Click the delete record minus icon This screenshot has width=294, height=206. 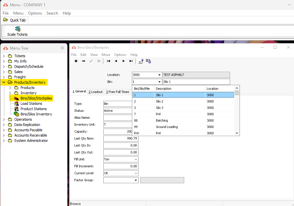pyautogui.click(x=83, y=61)
